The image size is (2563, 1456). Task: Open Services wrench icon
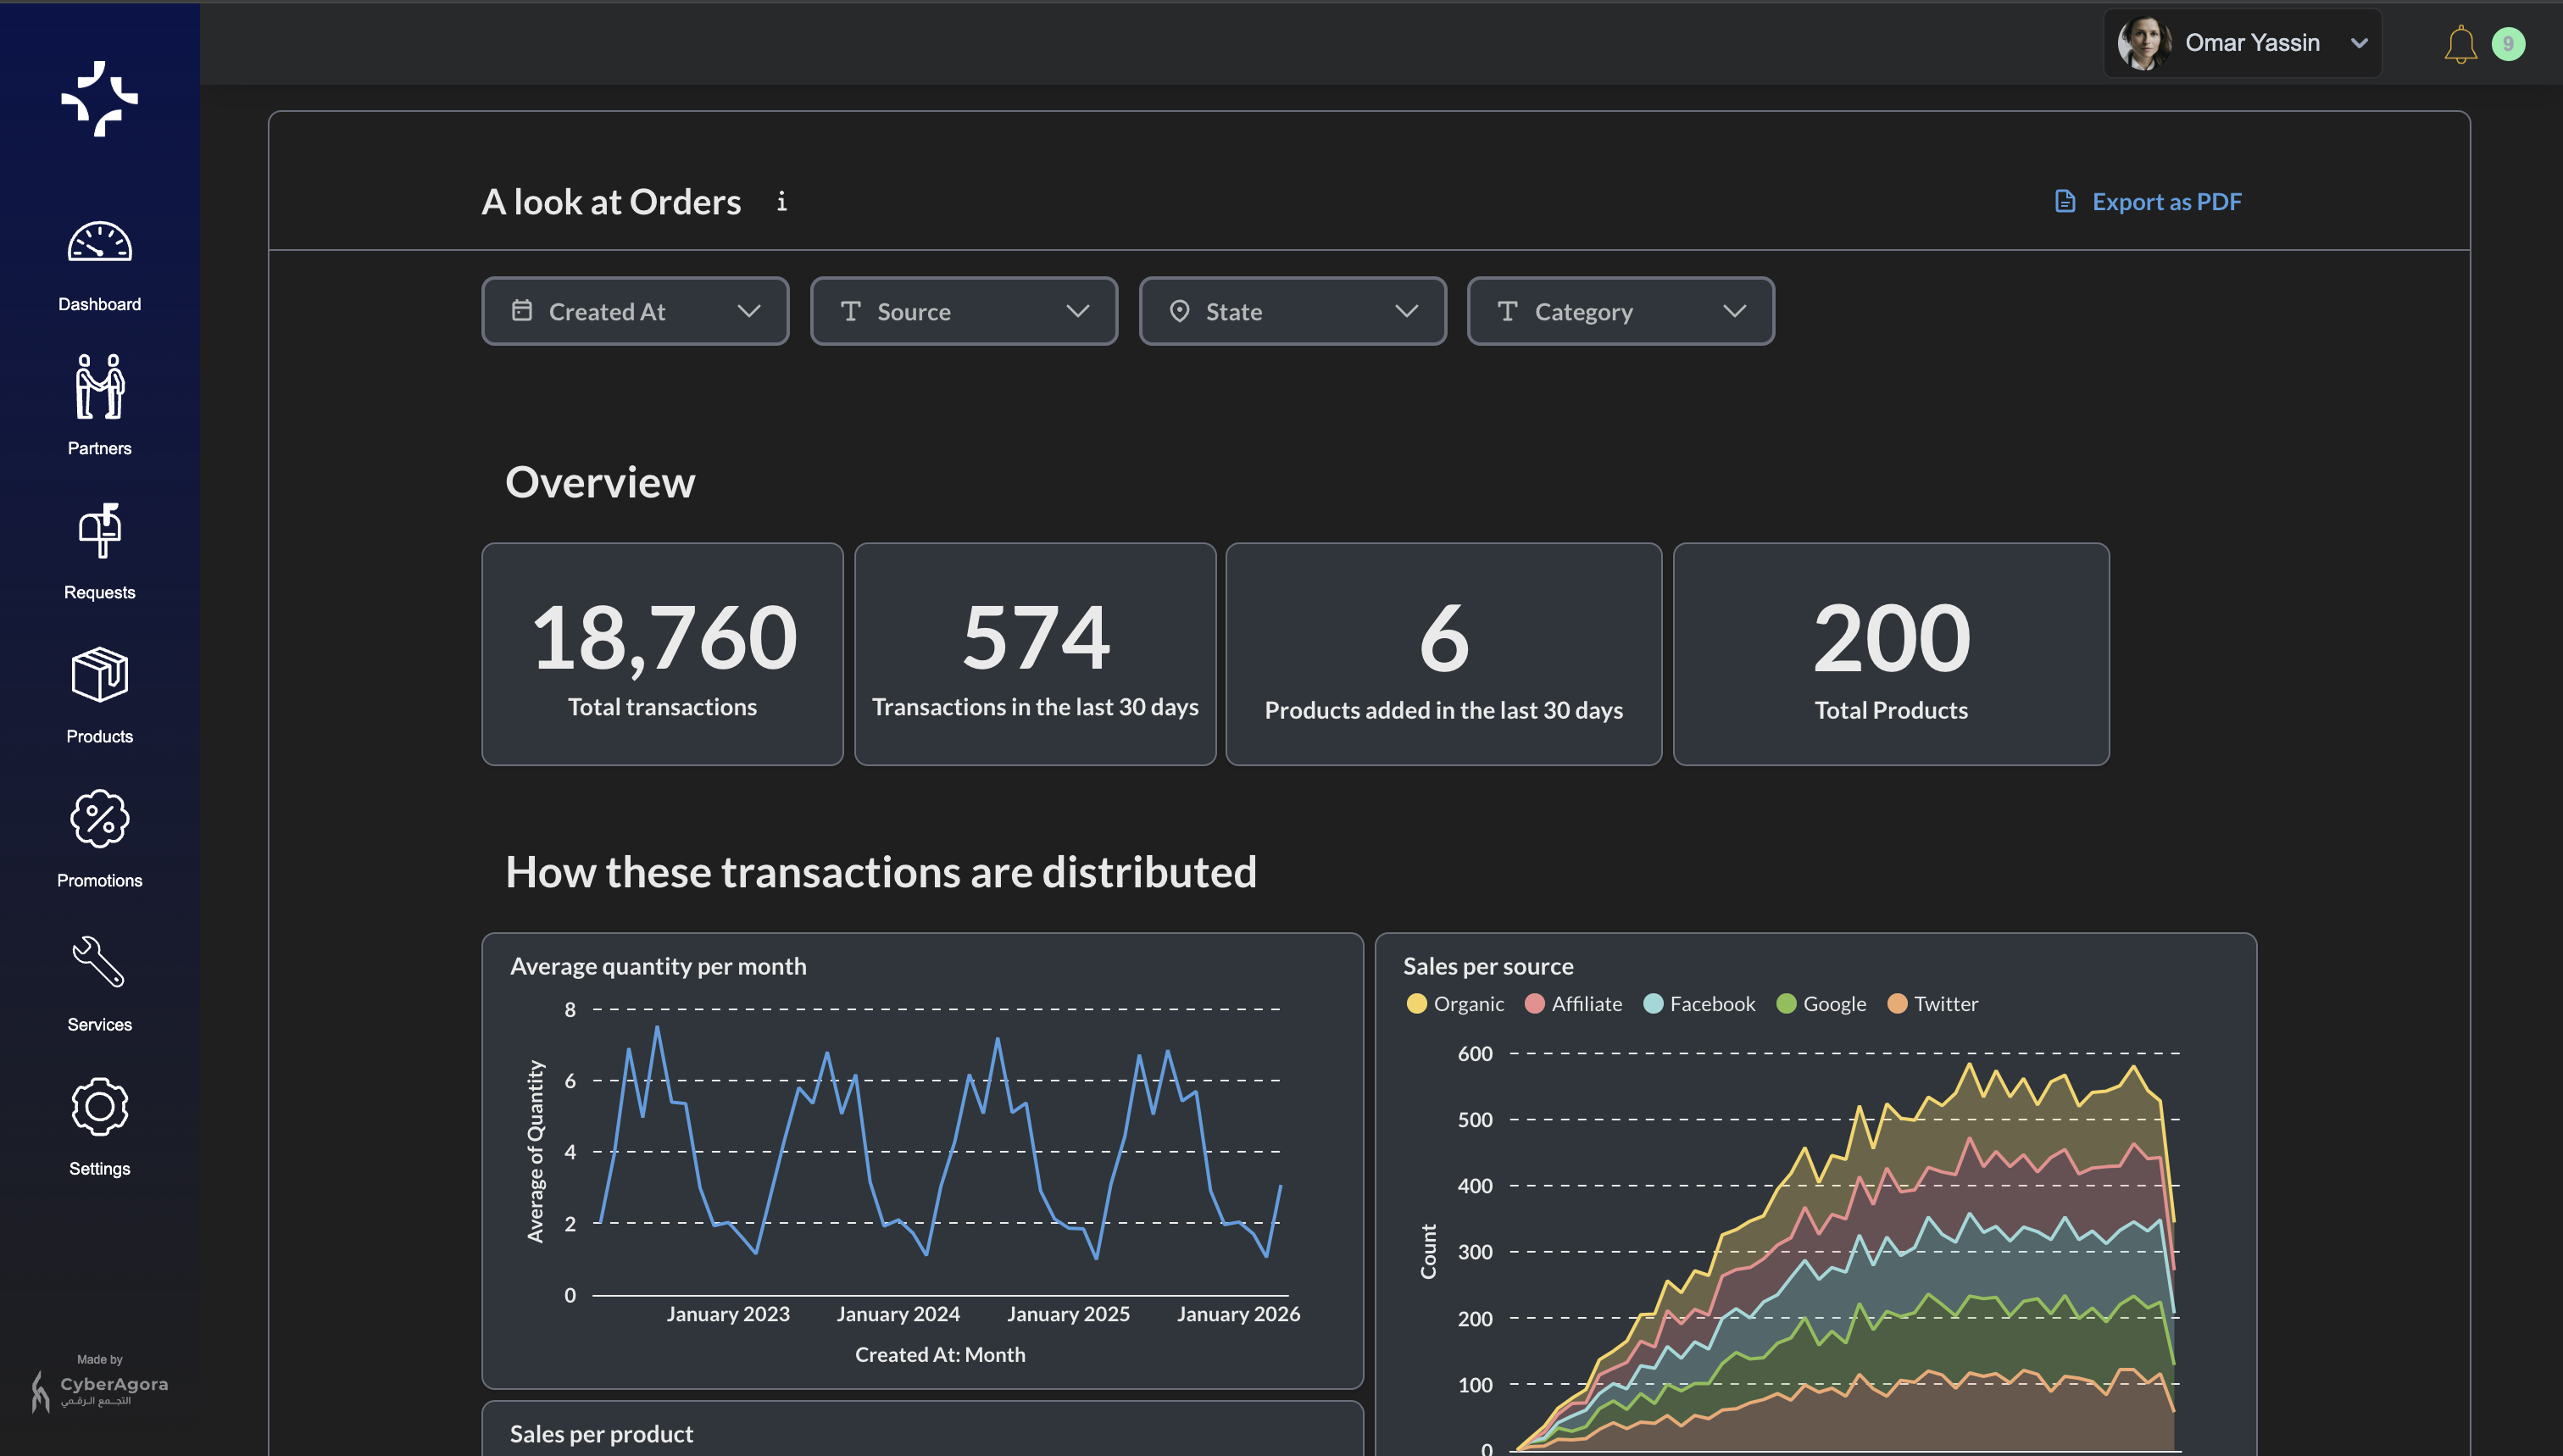coord(99,962)
